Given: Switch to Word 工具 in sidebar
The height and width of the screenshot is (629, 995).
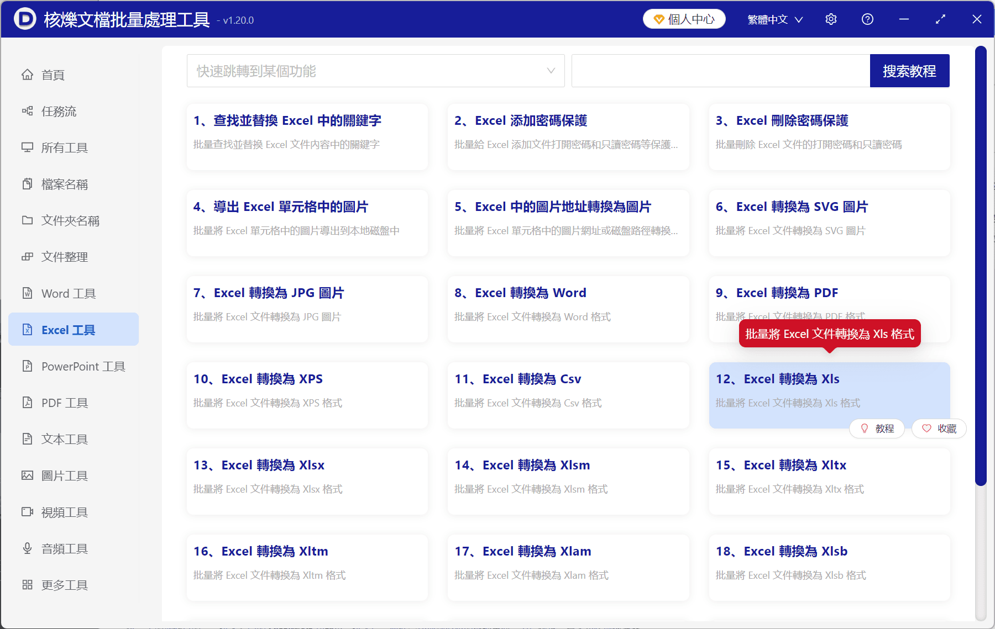Looking at the screenshot, I should [69, 293].
